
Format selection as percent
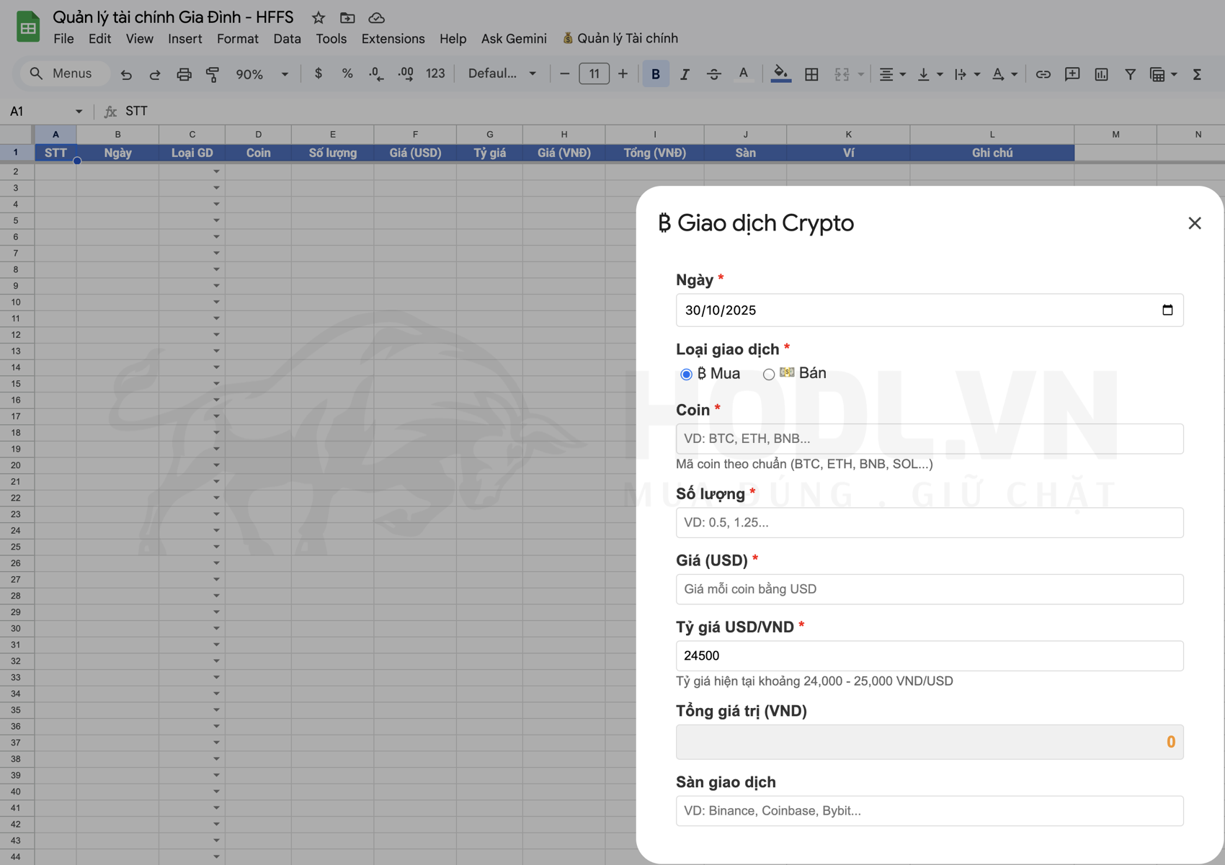[347, 73]
